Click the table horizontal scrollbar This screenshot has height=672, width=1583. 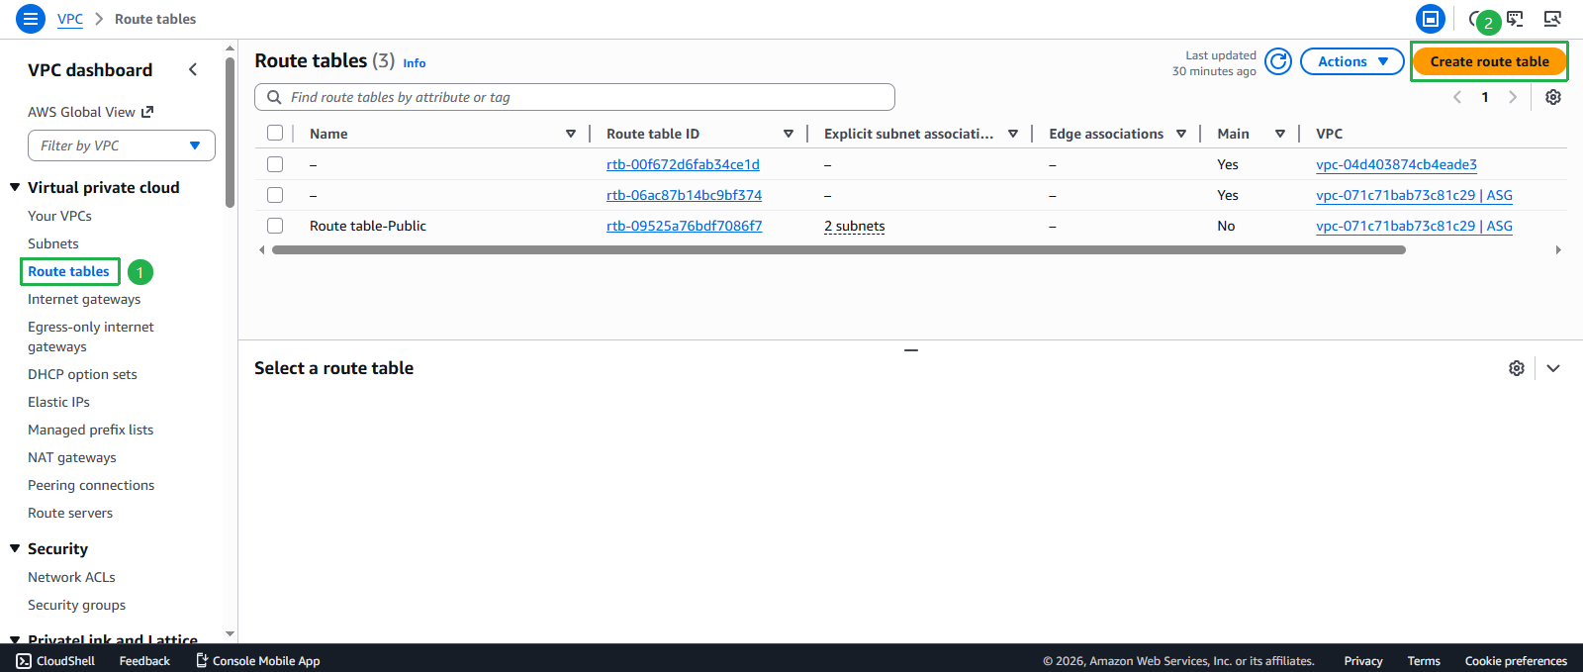tap(839, 250)
